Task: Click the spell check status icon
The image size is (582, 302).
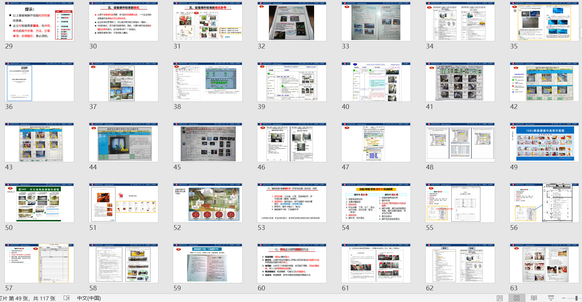Action: click(x=67, y=298)
